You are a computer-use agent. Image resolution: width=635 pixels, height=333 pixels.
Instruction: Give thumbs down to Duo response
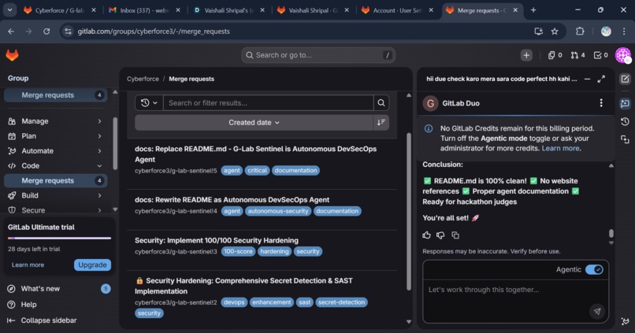click(440, 235)
